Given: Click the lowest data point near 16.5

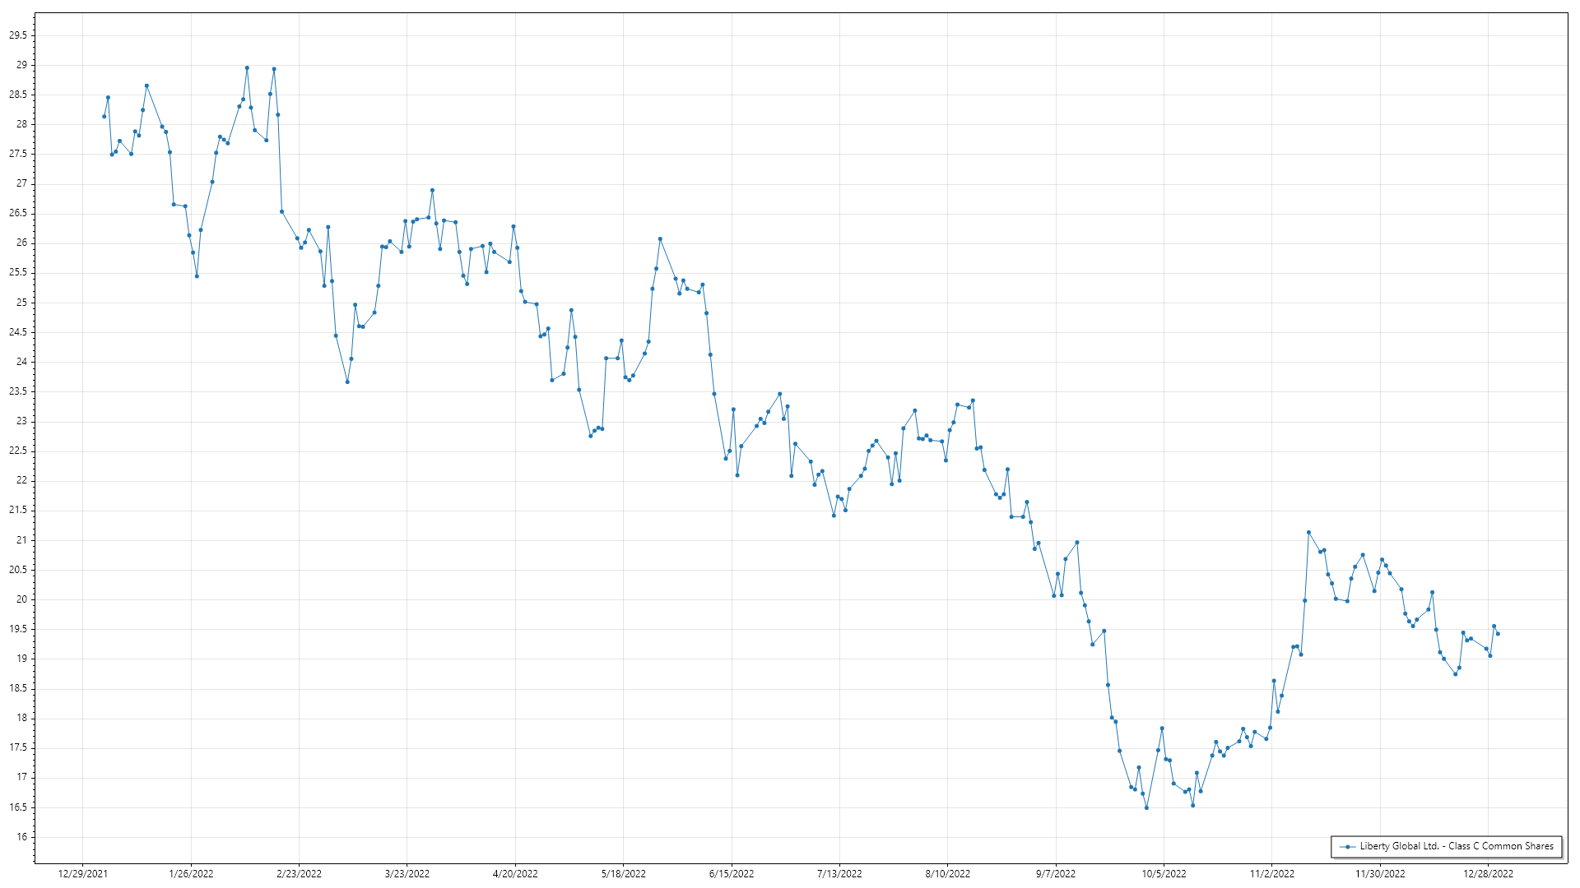Looking at the screenshot, I should (1146, 807).
